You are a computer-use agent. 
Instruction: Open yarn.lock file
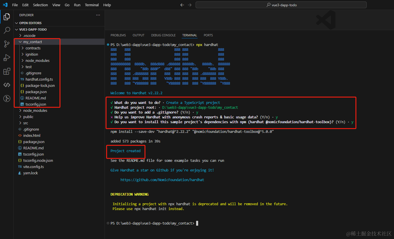tap(59, 173)
